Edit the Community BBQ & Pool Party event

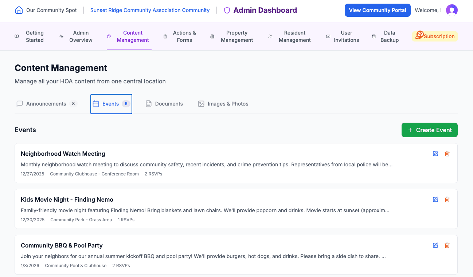pyautogui.click(x=435, y=245)
